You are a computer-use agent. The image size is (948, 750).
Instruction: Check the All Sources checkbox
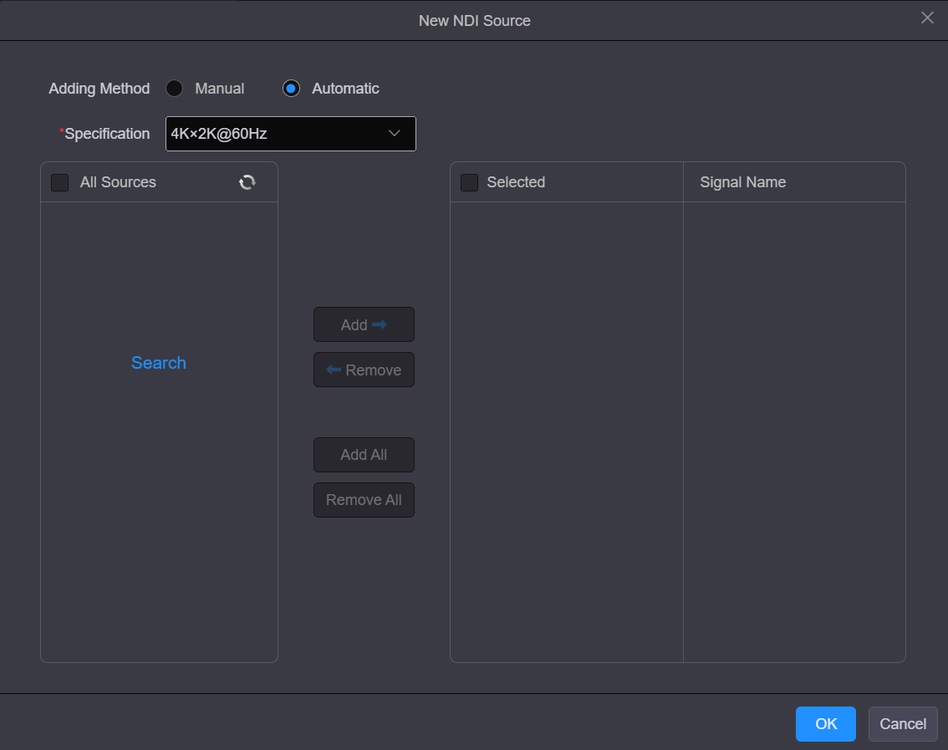(x=59, y=181)
